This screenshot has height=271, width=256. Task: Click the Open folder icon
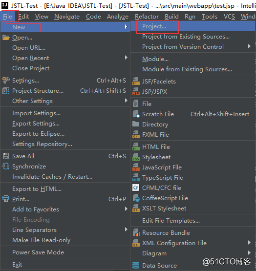6,38
